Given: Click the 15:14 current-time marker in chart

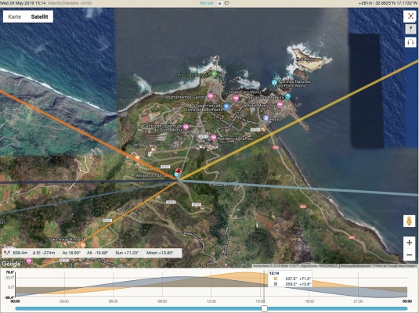Looking at the screenshot, I should pos(264,286).
